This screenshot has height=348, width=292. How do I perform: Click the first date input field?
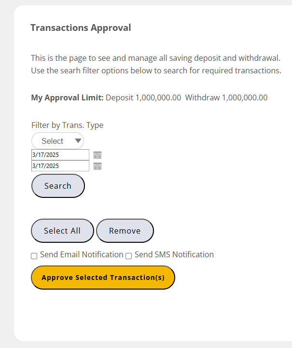tap(60, 155)
